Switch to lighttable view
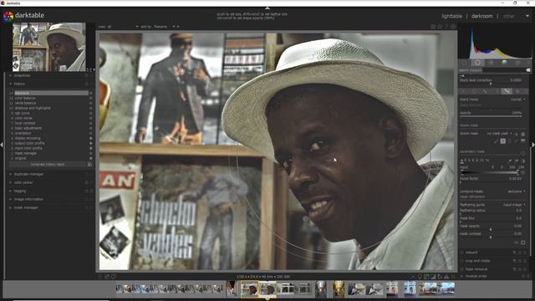Image resolution: width=535 pixels, height=301 pixels. tap(451, 16)
